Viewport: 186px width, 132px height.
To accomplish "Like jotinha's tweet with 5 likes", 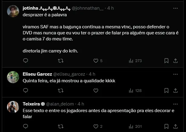I will [x=96, y=61].
